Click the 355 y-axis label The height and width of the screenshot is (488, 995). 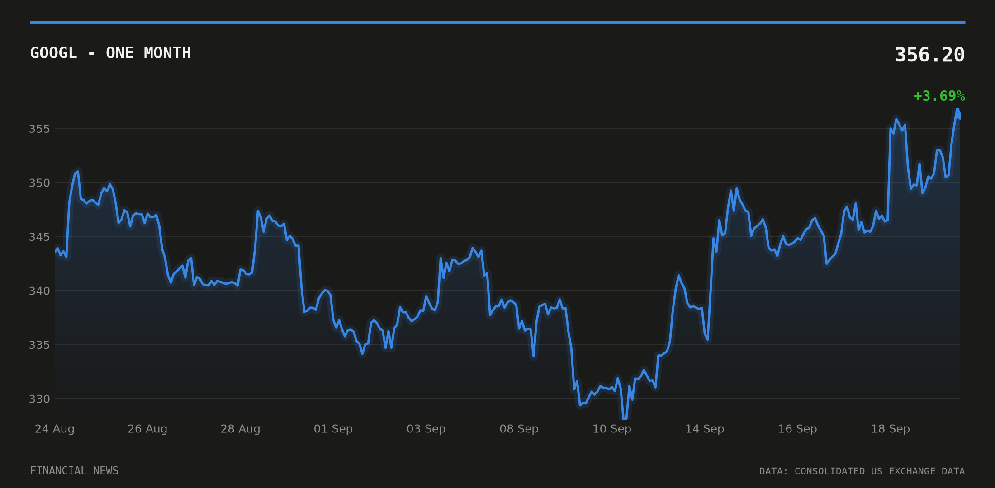pyautogui.click(x=39, y=129)
